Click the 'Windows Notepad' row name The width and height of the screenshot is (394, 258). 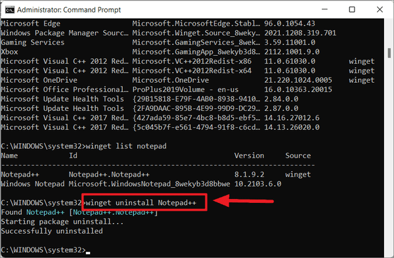tap(32, 184)
